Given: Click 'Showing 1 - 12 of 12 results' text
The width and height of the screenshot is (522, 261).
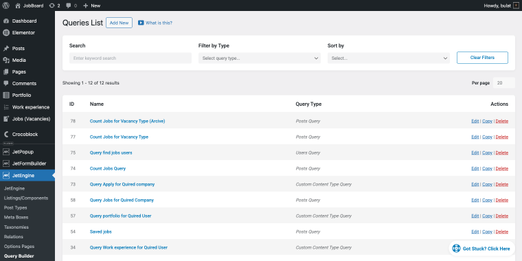Looking at the screenshot, I should coord(91,83).
